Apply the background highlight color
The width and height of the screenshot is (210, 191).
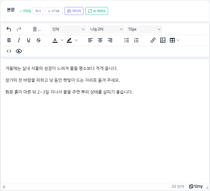click(69, 40)
